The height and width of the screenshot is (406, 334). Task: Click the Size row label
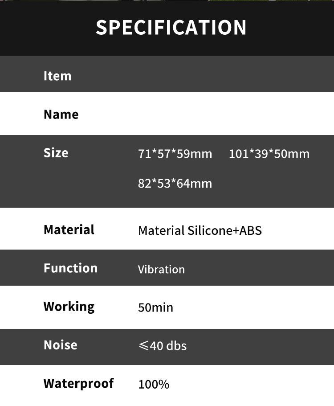click(56, 153)
